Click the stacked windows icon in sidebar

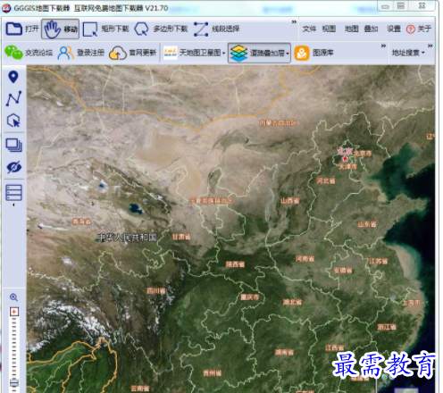[x=13, y=146]
